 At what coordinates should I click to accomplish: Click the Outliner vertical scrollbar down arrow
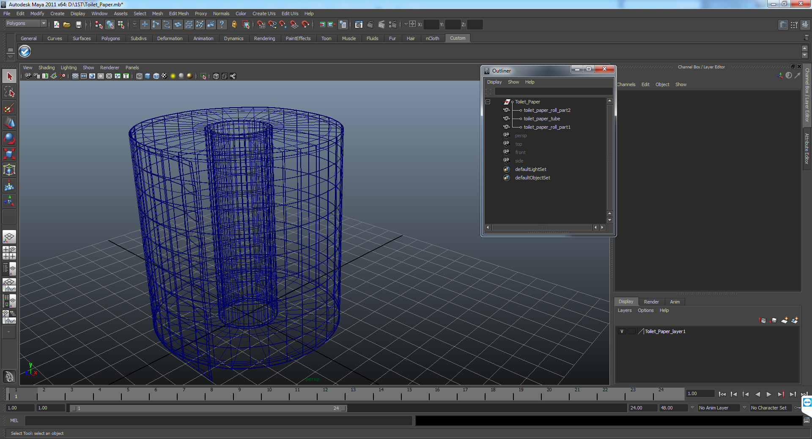click(609, 220)
